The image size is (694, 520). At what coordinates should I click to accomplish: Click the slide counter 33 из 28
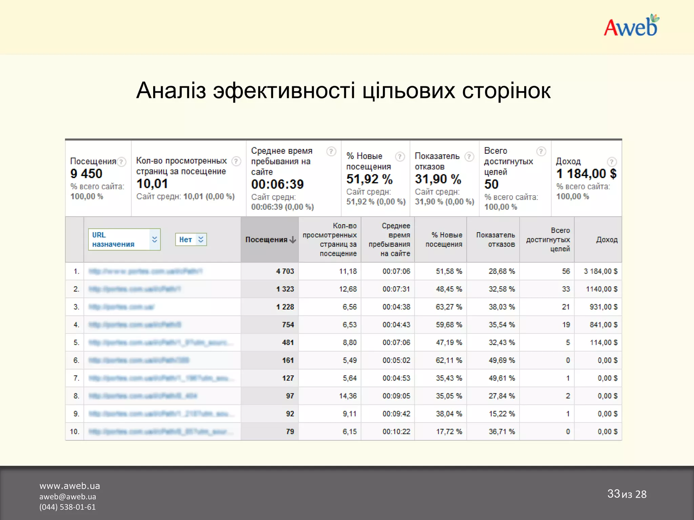(627, 494)
